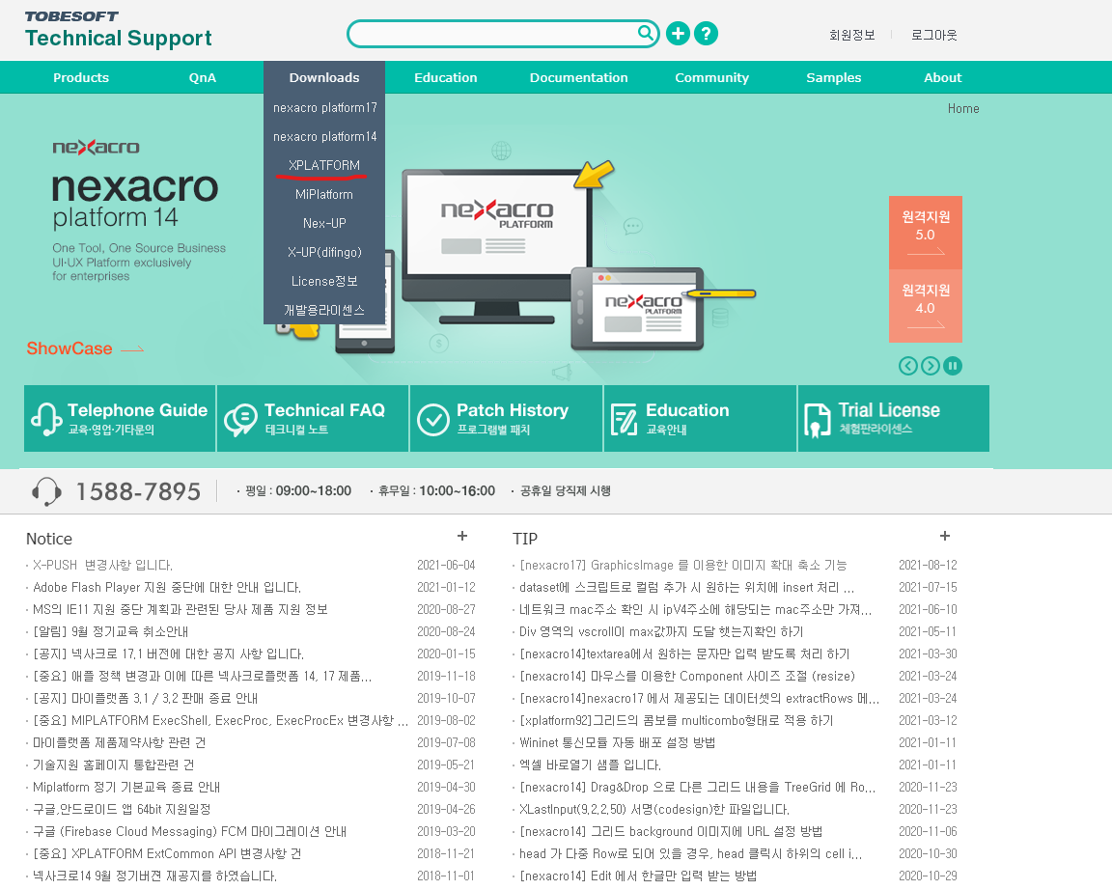Click 로그아웃 logout link
Screen dimensions: 1112x890
tap(934, 35)
